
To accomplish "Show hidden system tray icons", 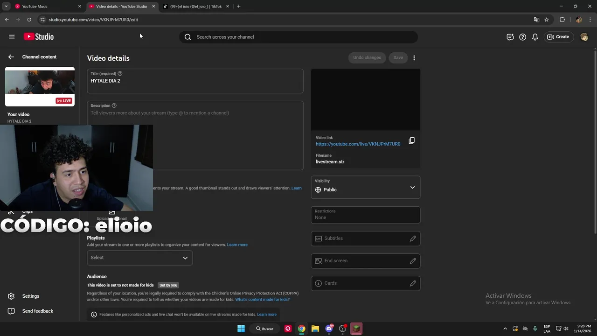I will [x=505, y=329].
